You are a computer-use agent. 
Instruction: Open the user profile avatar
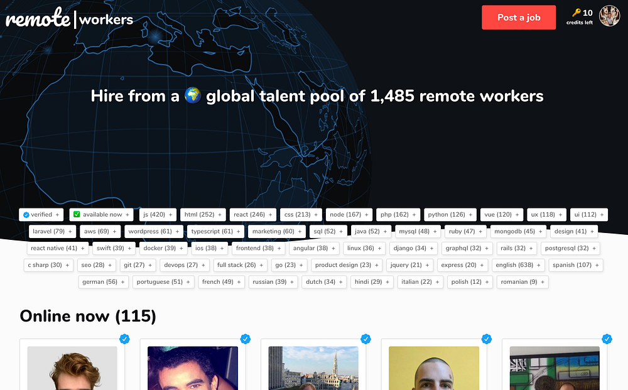click(x=609, y=16)
